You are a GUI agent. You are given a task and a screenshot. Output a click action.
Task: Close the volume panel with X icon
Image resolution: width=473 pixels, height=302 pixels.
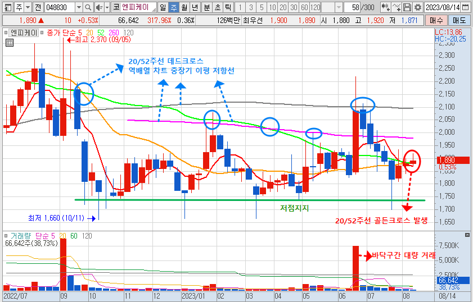467,235
